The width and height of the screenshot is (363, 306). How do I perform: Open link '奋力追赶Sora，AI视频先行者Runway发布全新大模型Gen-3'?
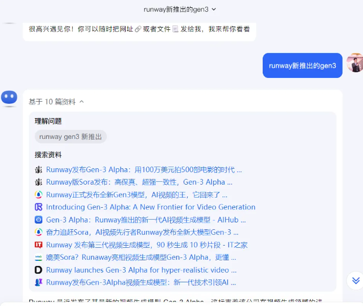pyautogui.click(x=142, y=232)
